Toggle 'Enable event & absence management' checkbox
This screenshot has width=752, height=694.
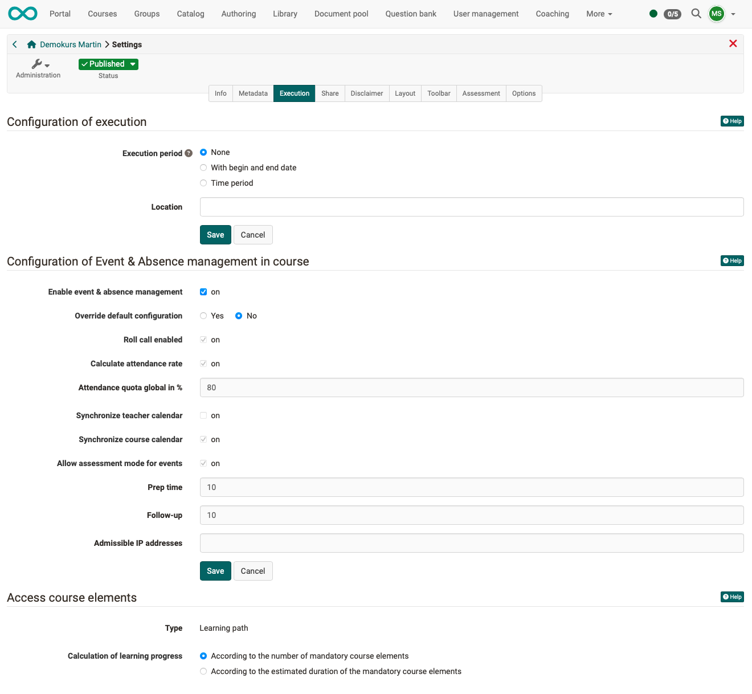[x=203, y=292]
